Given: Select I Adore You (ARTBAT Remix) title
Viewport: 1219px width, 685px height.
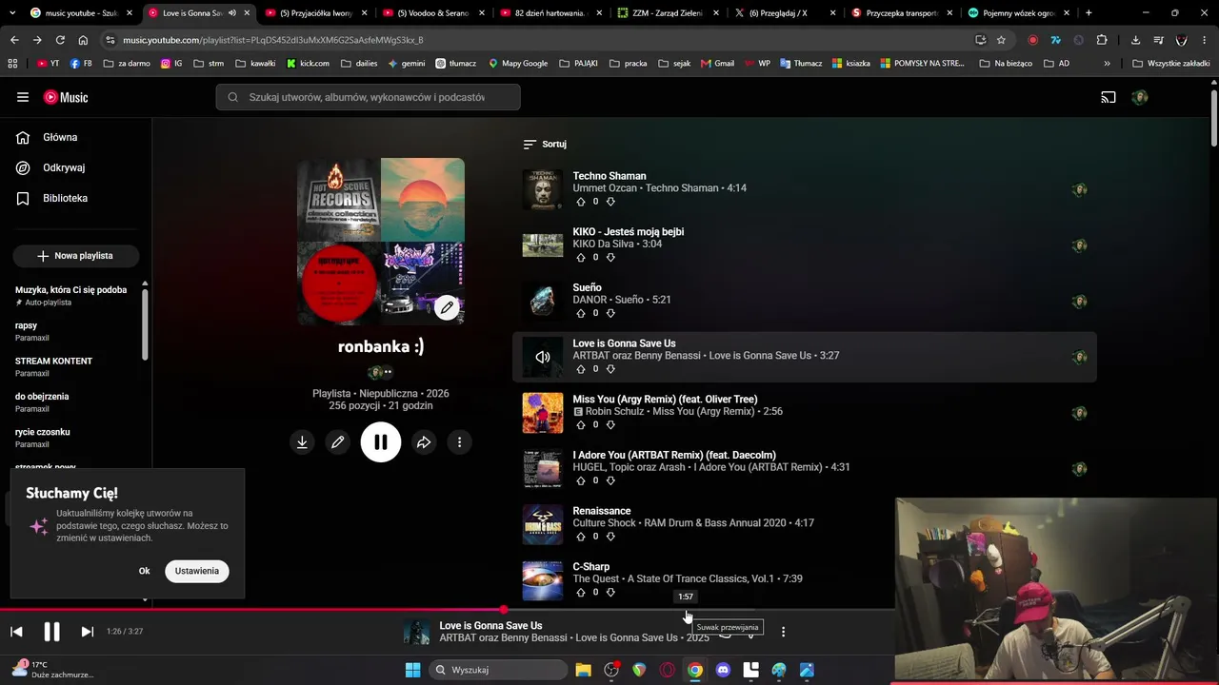Looking at the screenshot, I should pos(674,455).
